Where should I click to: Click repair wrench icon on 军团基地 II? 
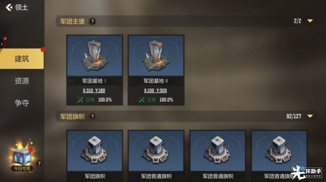point(141,100)
